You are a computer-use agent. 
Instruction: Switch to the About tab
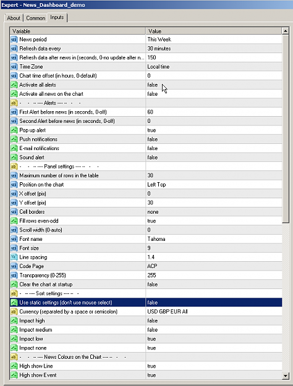[x=14, y=18]
